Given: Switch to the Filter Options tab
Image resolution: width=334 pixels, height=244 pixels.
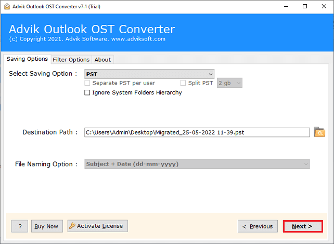Looking at the screenshot, I should [x=71, y=60].
